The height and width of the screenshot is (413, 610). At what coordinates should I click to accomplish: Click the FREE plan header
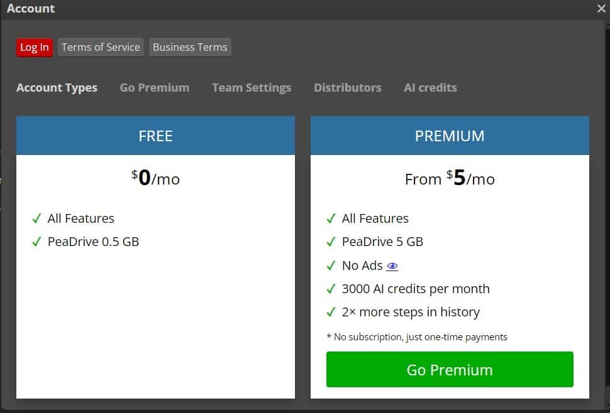(155, 136)
